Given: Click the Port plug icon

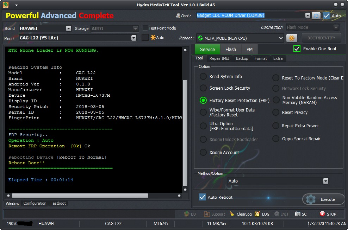Looking at the screenshot, I should click(x=178, y=16).
